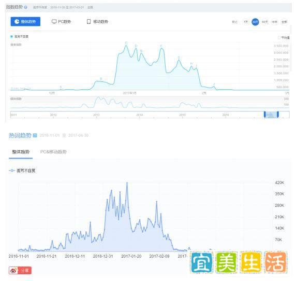Select the 90天 time range
Viewport: 296px width, 281px height.
(265, 22)
